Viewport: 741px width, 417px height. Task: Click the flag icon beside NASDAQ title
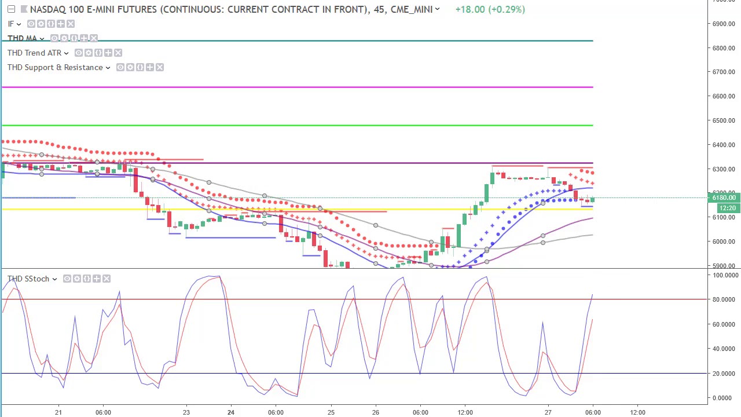click(24, 9)
